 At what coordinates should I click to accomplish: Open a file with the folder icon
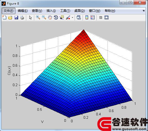(10, 17)
